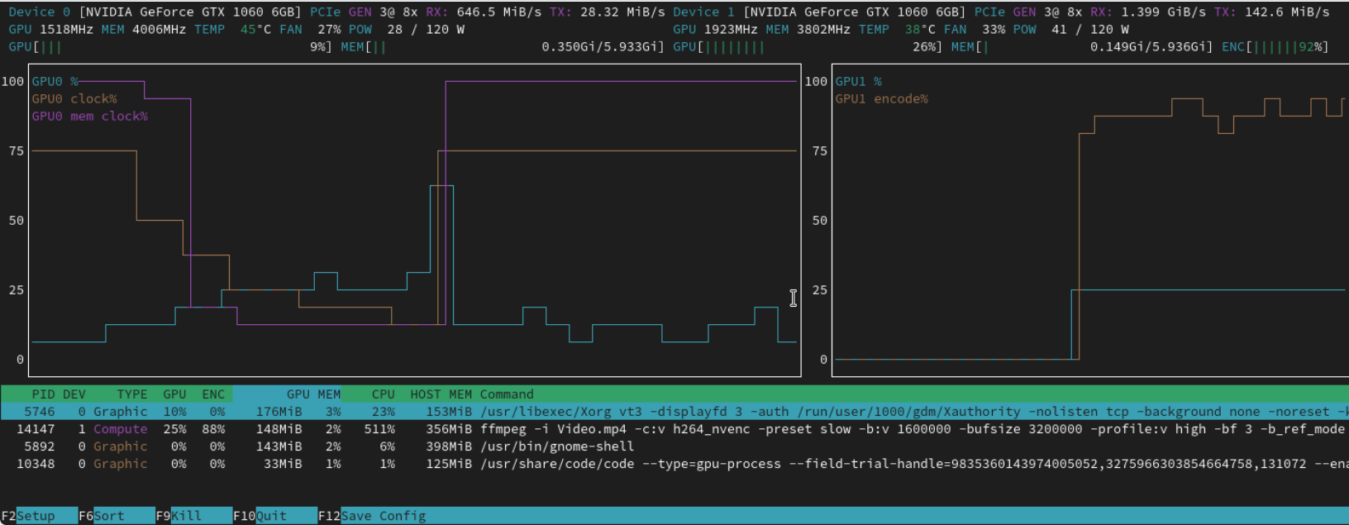Click PID 5746 in the process list
Viewport: 1349px width, 525px height.
[40, 412]
